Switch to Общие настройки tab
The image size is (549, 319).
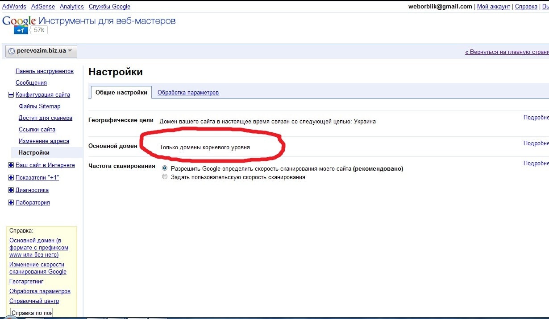point(121,93)
